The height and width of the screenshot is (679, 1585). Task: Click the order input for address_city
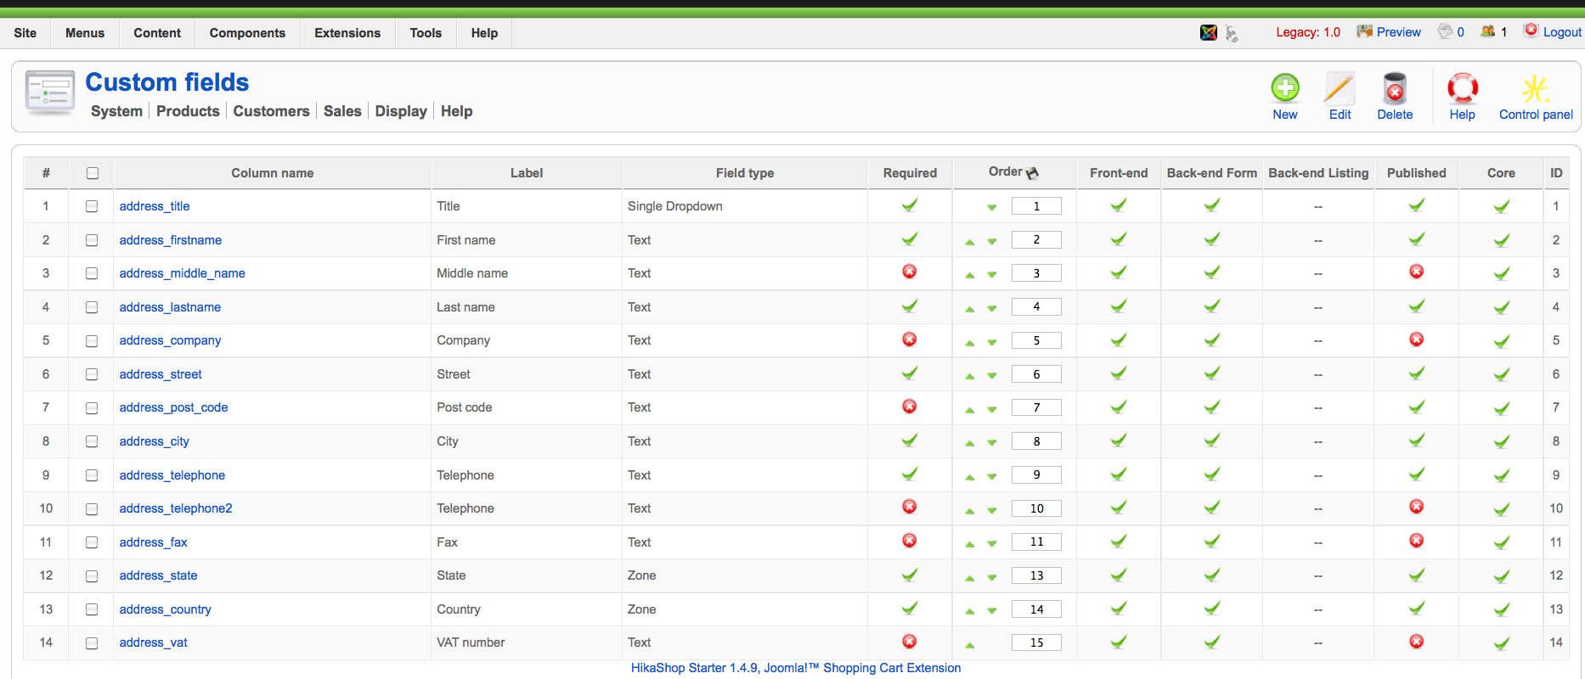click(1036, 441)
